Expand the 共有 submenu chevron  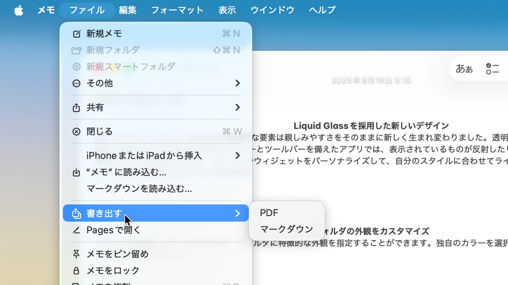tap(237, 108)
